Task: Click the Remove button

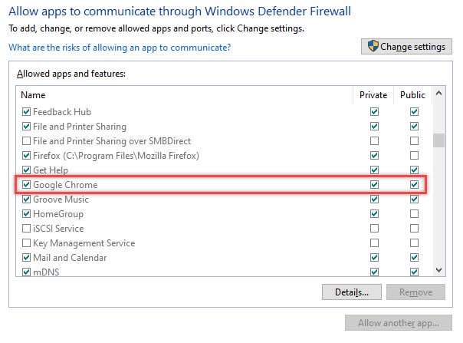Action: (x=415, y=292)
